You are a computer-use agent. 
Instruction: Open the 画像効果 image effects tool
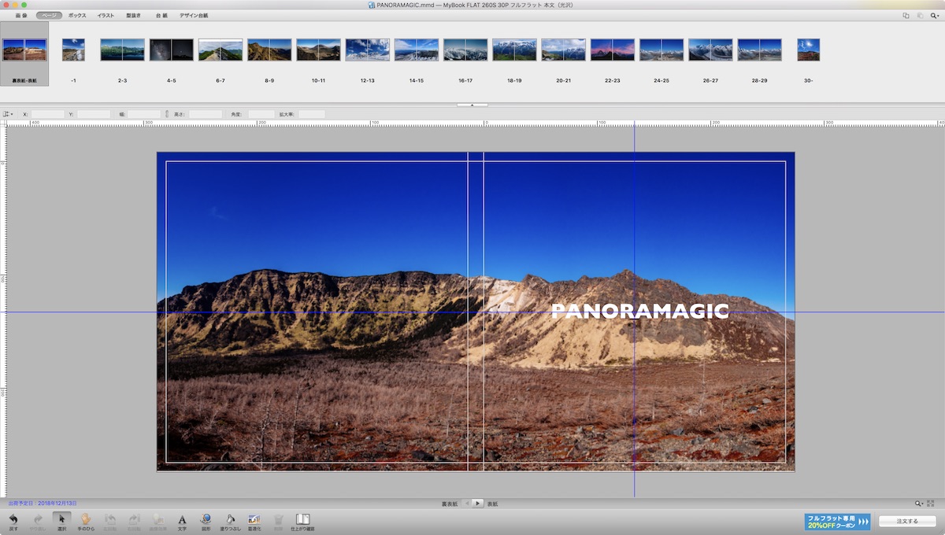click(x=158, y=519)
